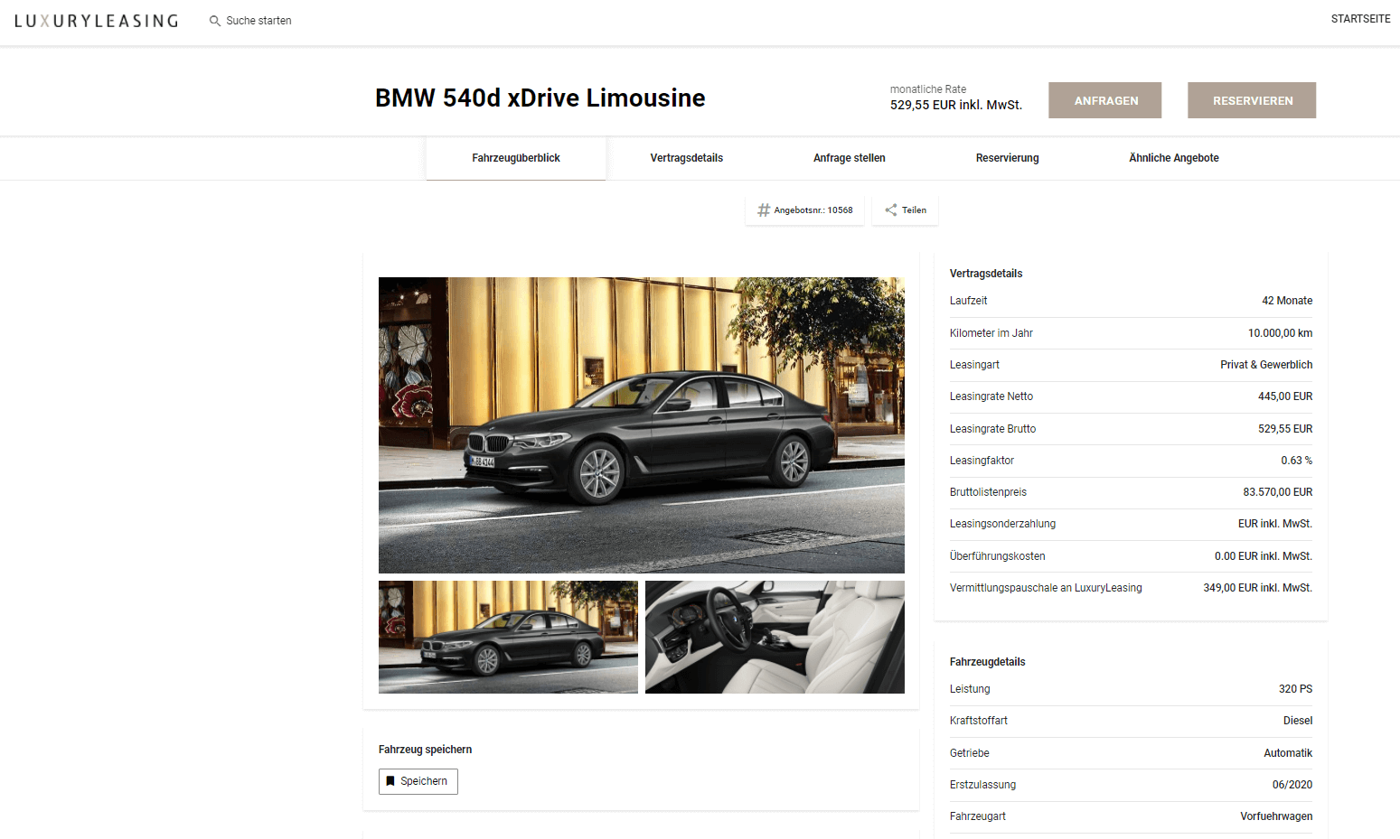
Task: Click the bookmark icon in Speichern
Action: (x=390, y=781)
